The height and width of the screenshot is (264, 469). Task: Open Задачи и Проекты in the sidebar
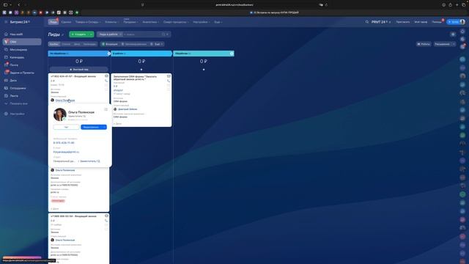pyautogui.click(x=22, y=73)
